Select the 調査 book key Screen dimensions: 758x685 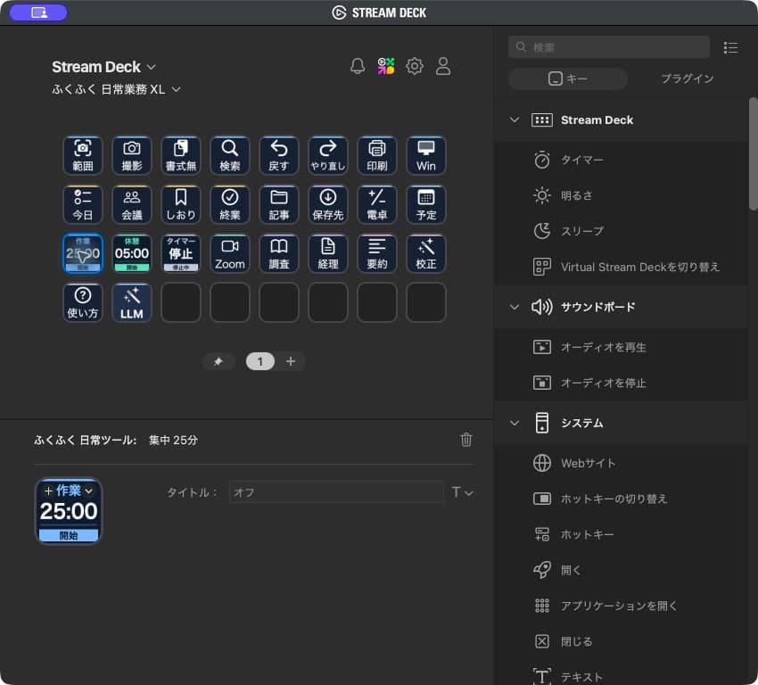(279, 253)
